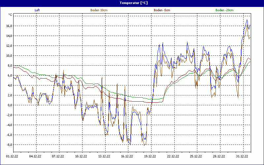Select the blue Luft legend label
Image resolution: width=264 pixels, height=165 pixels.
37,10
